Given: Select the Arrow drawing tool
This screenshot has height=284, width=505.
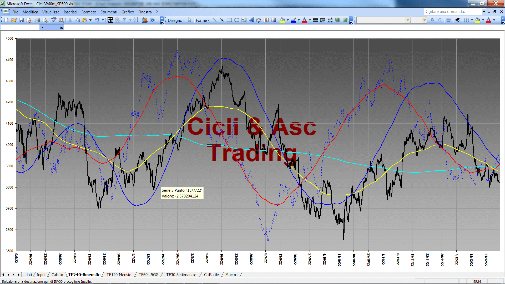Looking at the screenshot, I should coord(222,20).
